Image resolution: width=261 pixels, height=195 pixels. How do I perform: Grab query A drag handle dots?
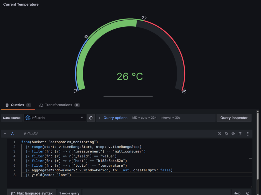click(248, 134)
